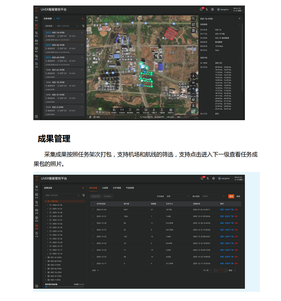281x301 pixels.
Task: Open 功能中心 icon in map toolbar
Action: [x=170, y=110]
